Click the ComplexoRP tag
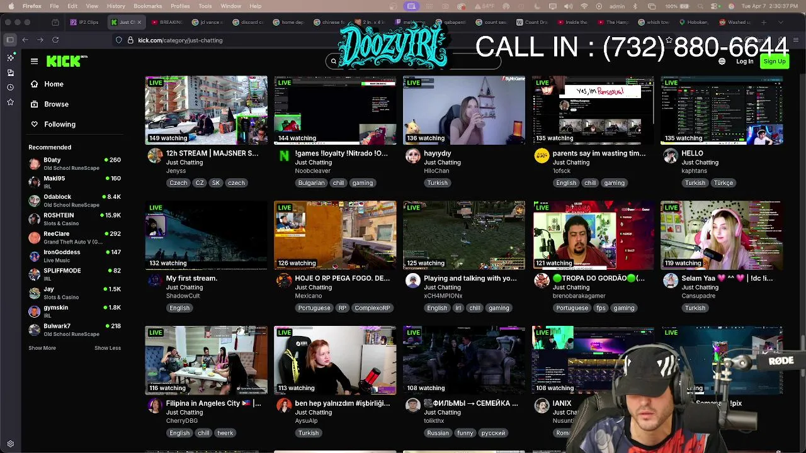This screenshot has width=806, height=453. coord(372,308)
